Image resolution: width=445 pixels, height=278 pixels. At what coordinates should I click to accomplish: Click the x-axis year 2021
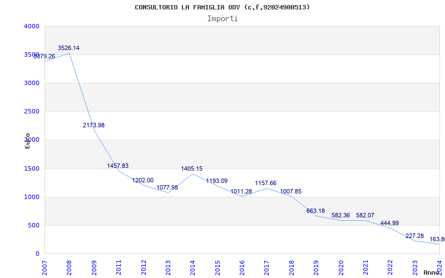click(365, 268)
